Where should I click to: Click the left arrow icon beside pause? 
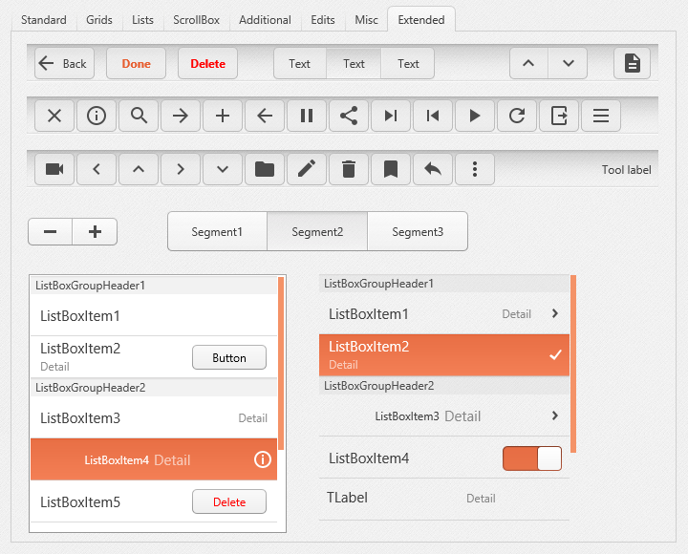(x=265, y=116)
